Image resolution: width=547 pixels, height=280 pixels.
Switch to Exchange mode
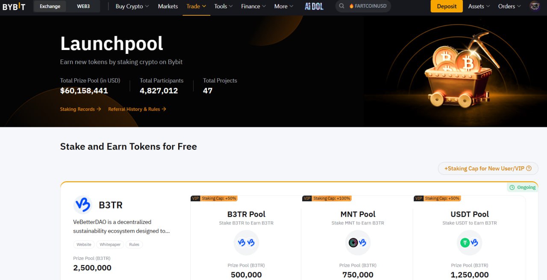coord(50,6)
